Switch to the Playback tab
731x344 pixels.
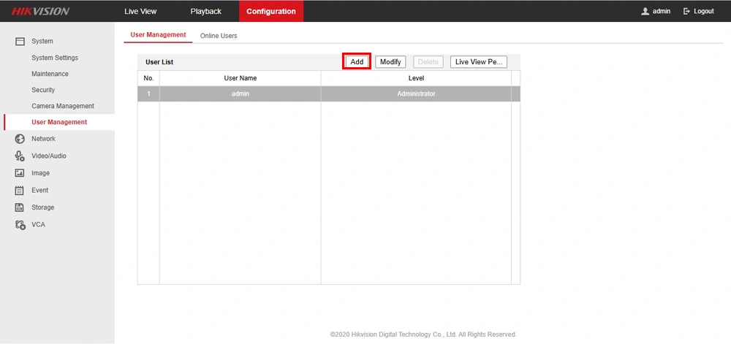[x=205, y=12]
